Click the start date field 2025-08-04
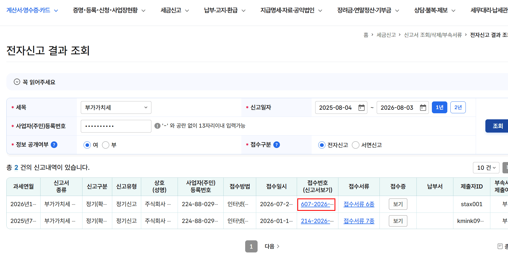 (341, 107)
